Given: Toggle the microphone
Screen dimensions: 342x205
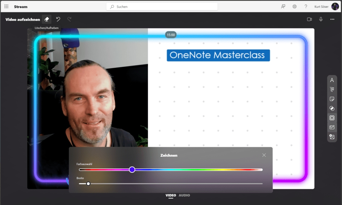Looking at the screenshot, I should [x=321, y=19].
